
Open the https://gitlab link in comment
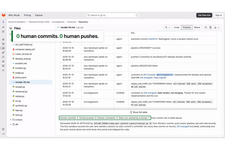coord(160,78)
